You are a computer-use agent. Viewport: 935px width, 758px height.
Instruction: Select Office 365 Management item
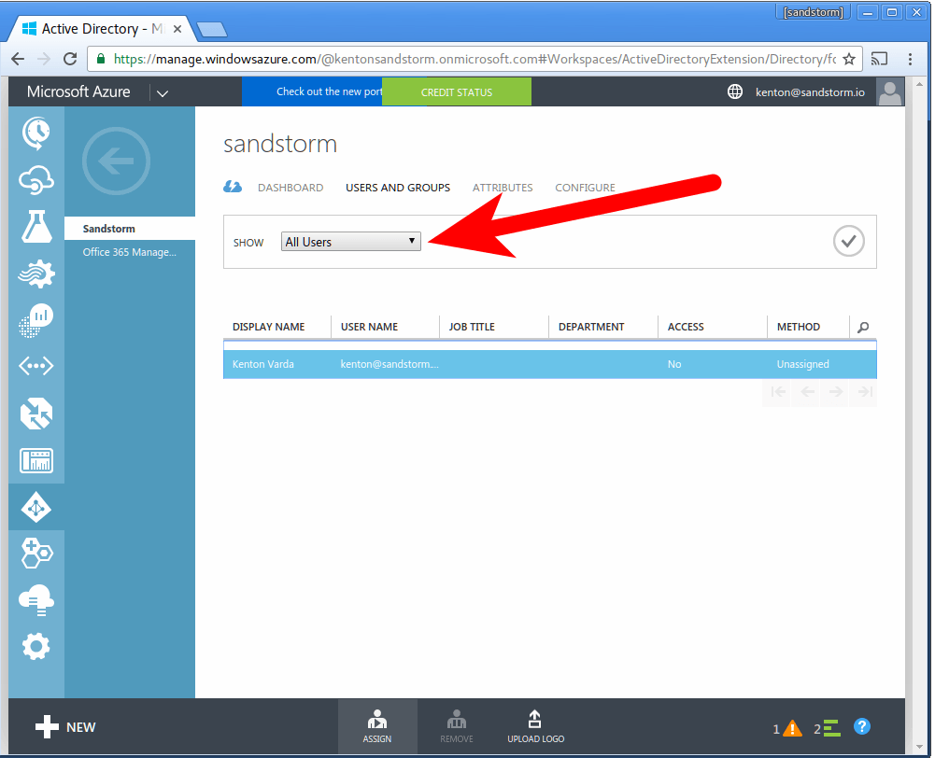(x=130, y=252)
